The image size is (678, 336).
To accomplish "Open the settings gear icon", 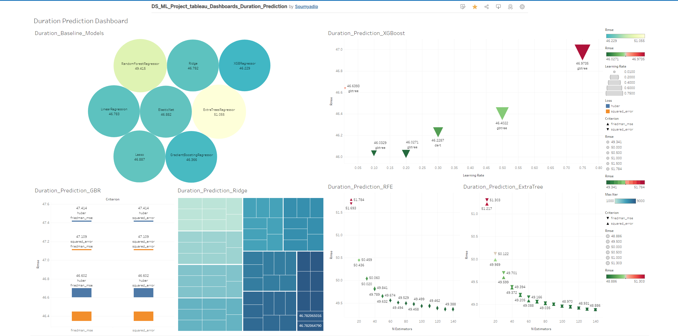I will pos(522,6).
